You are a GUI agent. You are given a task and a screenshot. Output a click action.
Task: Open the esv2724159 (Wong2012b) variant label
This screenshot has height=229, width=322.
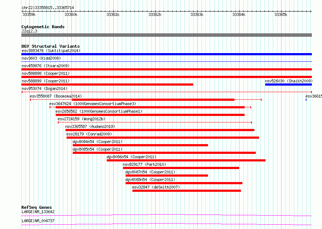81,119
